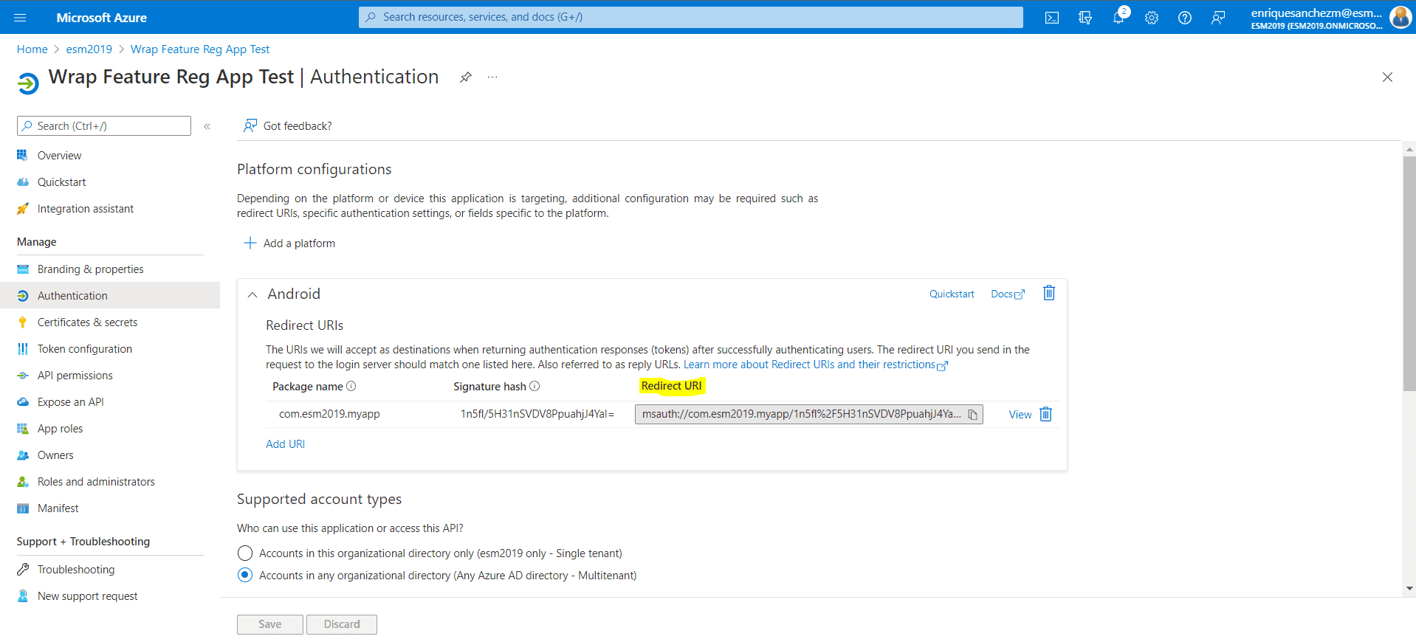Click the Save button
This screenshot has height=642, width=1416.
(x=269, y=624)
